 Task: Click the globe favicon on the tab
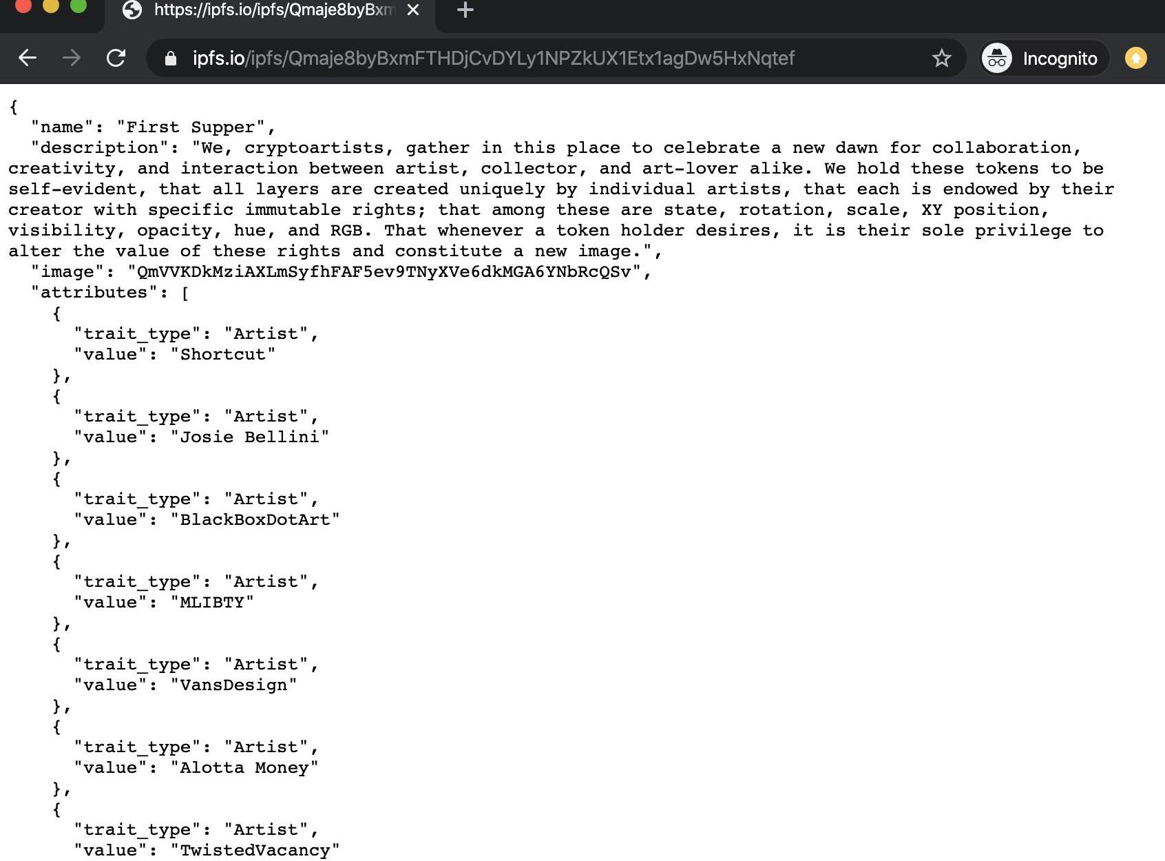(x=132, y=10)
